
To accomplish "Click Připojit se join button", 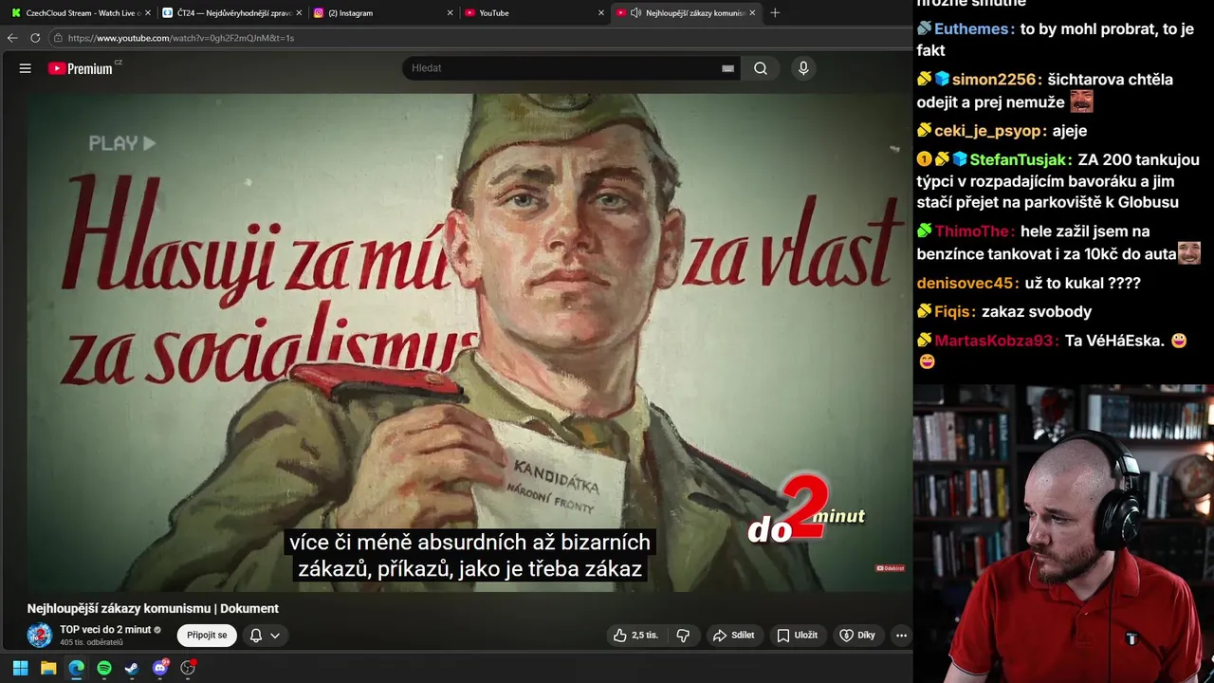I will pyautogui.click(x=207, y=636).
